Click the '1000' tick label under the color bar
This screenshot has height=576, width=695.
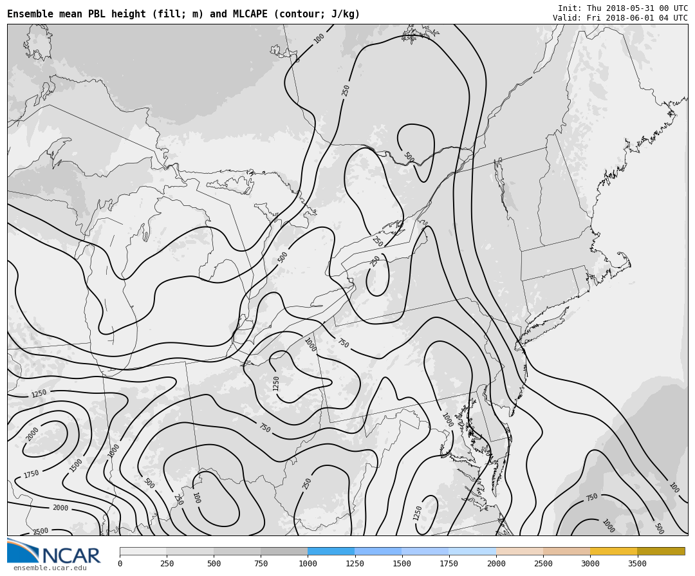coord(308,564)
